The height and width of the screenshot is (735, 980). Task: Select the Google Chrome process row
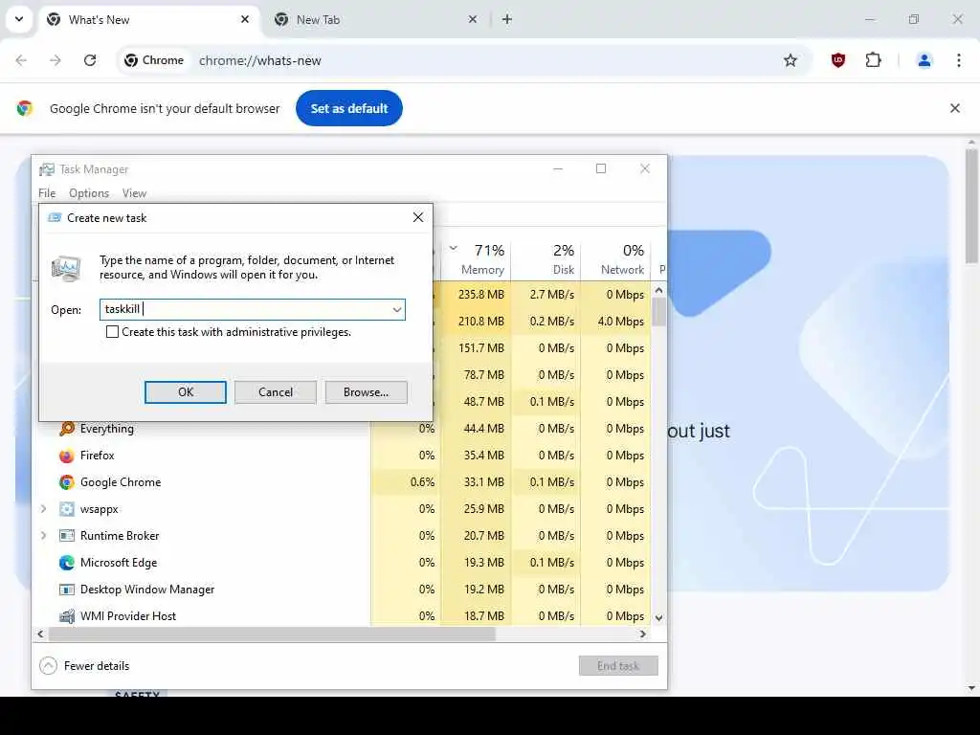click(342, 482)
